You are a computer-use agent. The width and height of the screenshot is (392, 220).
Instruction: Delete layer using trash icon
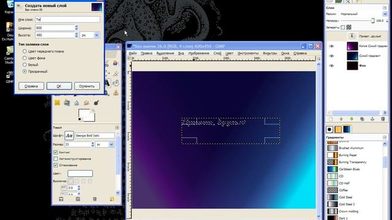point(383,119)
